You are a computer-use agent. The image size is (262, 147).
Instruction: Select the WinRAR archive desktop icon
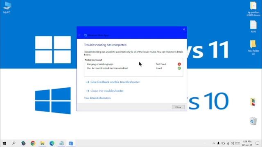pyautogui.click(x=253, y=102)
